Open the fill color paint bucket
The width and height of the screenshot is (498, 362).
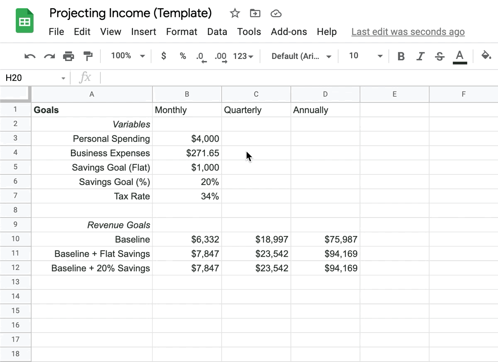[x=486, y=56]
